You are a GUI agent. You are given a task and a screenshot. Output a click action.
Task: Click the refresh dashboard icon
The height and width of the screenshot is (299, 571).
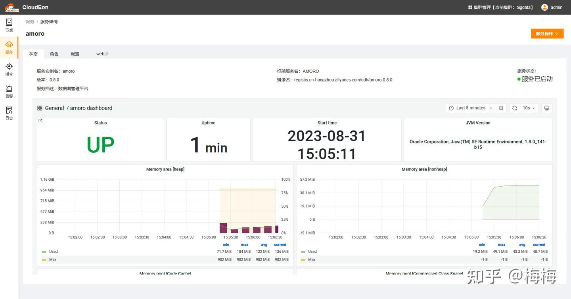[514, 108]
